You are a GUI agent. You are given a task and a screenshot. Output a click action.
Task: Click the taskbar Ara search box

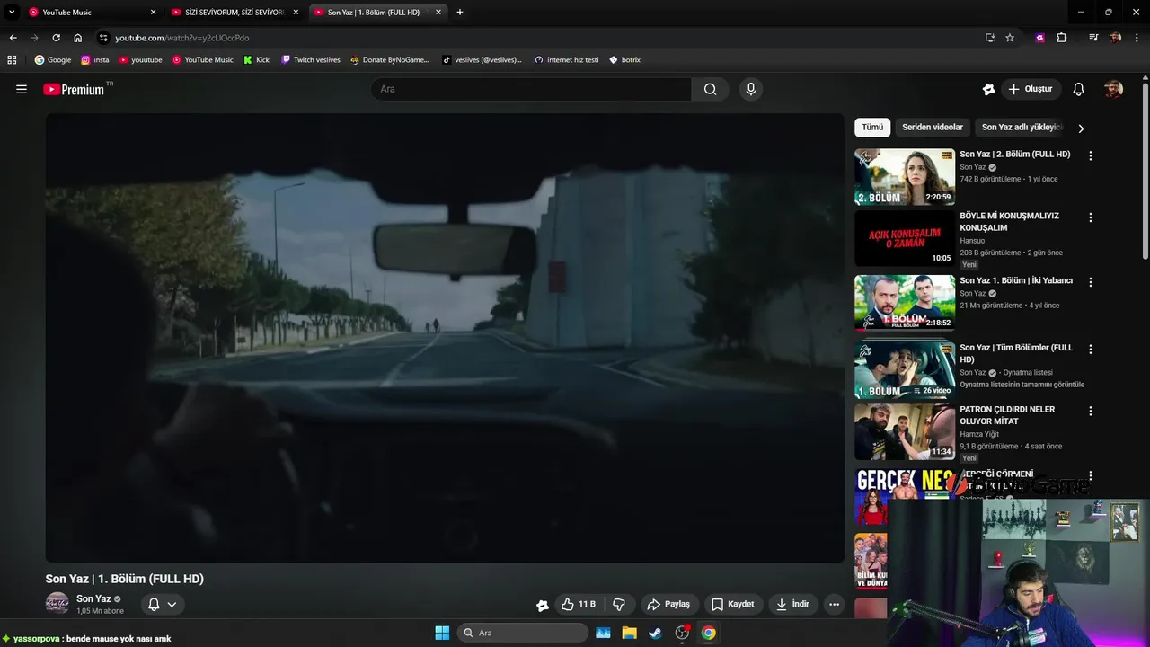(523, 633)
